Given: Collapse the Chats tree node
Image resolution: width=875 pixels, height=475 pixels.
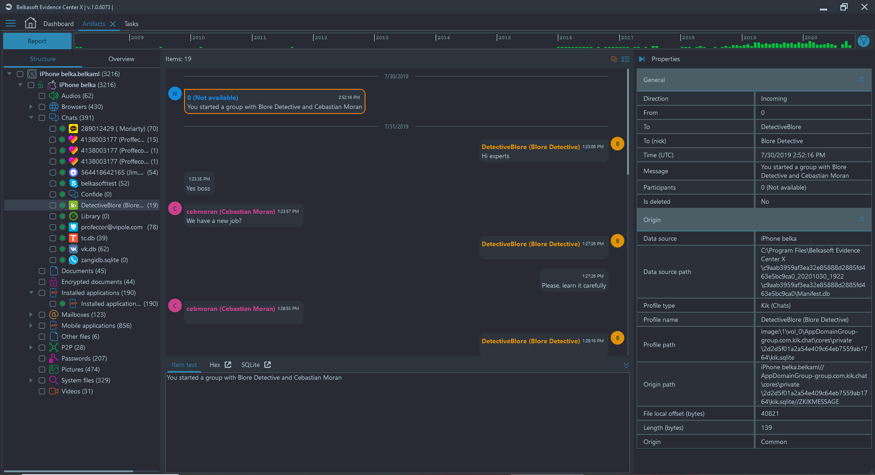Looking at the screenshot, I should coord(31,118).
